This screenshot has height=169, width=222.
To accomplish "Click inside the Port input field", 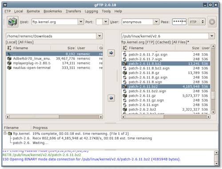I will pyautogui.click(x=99, y=22).
